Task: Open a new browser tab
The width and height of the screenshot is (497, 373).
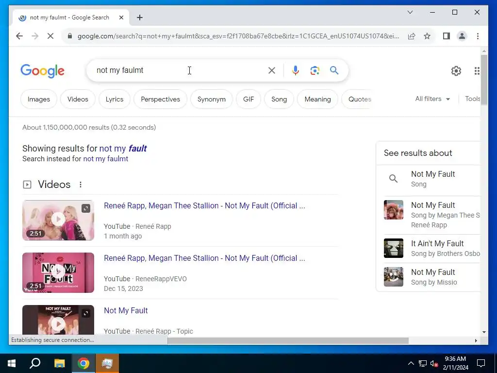Action: click(140, 17)
